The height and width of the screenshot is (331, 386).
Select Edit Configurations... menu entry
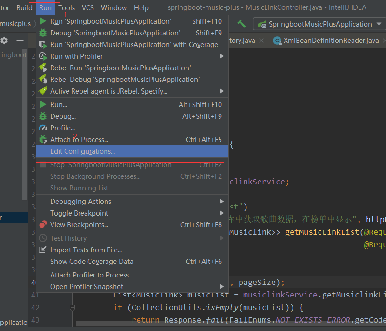click(132, 151)
